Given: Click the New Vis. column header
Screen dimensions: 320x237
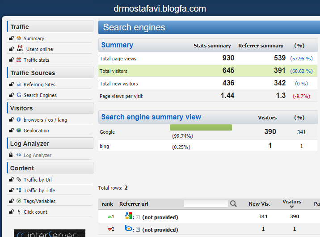Looking at the screenshot, I should click(x=259, y=204).
